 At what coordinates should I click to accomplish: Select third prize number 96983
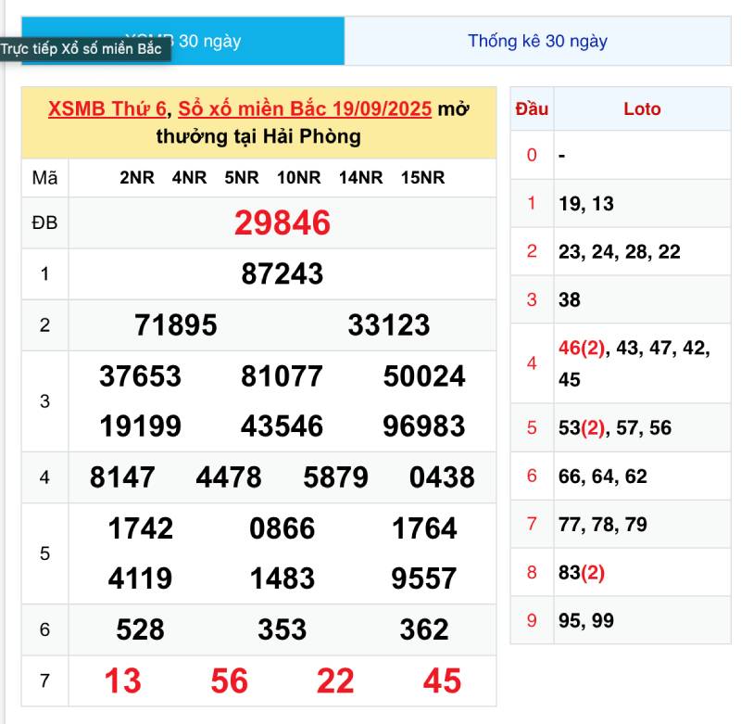(x=424, y=426)
